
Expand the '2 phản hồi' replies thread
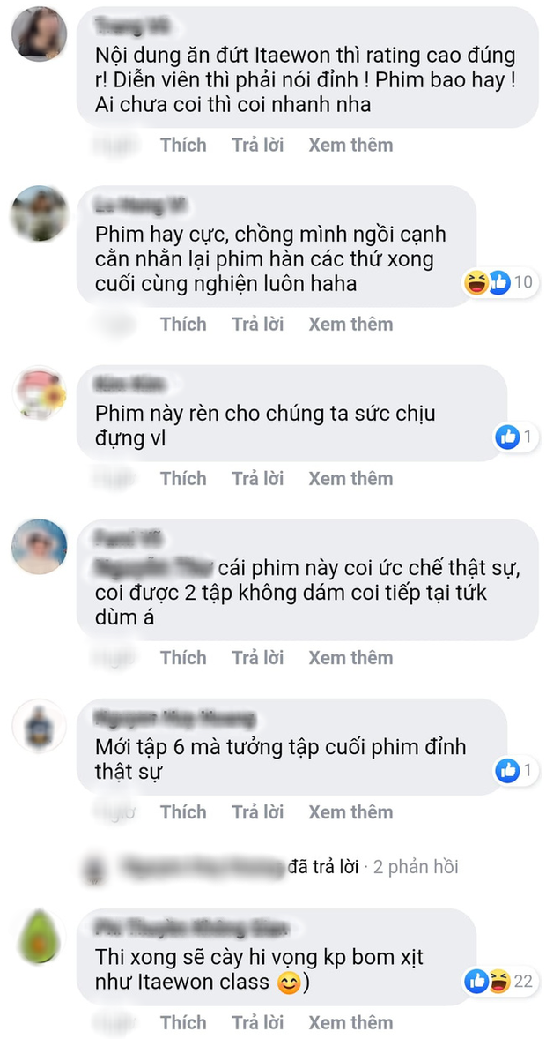416,867
